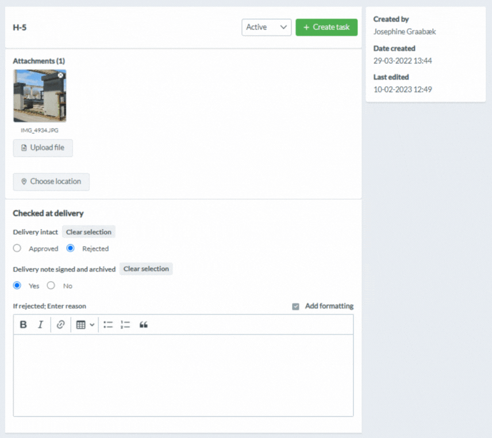Image resolution: width=492 pixels, height=438 pixels.
Task: Click the Upload file button
Action: pyautogui.click(x=43, y=148)
